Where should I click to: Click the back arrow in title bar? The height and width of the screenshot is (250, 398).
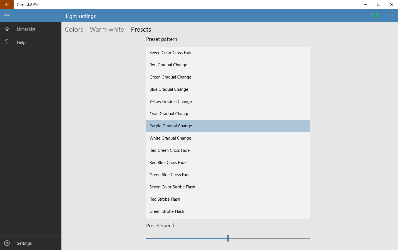(x=7, y=4)
